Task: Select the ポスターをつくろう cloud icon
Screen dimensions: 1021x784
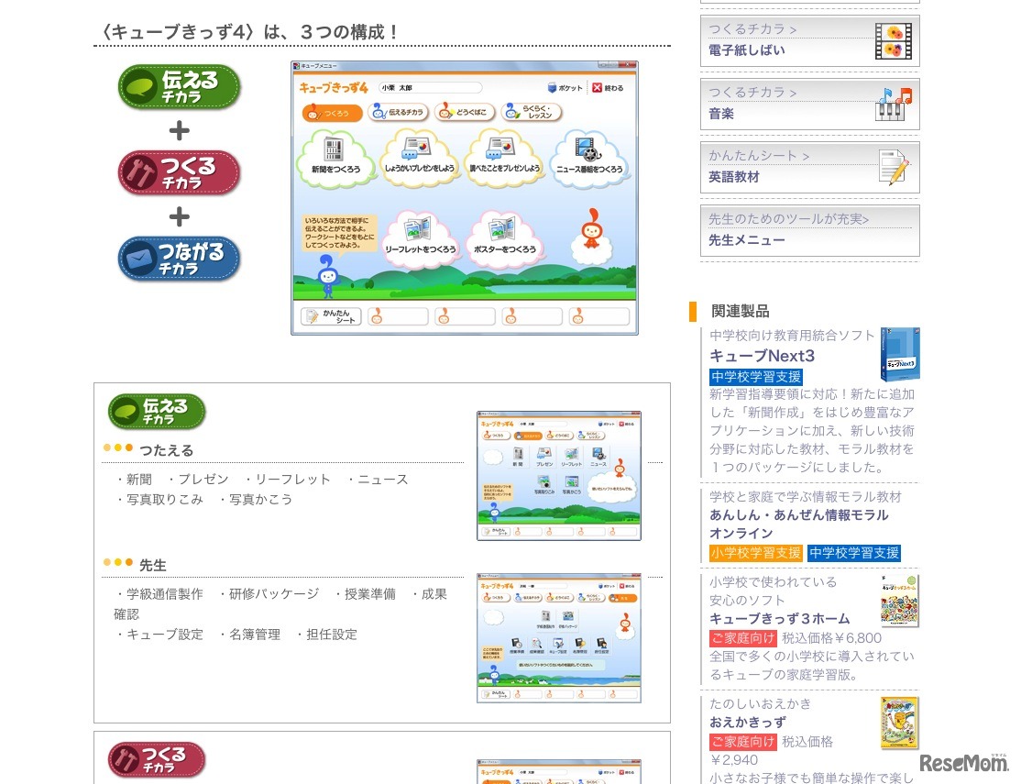Action: coord(505,238)
